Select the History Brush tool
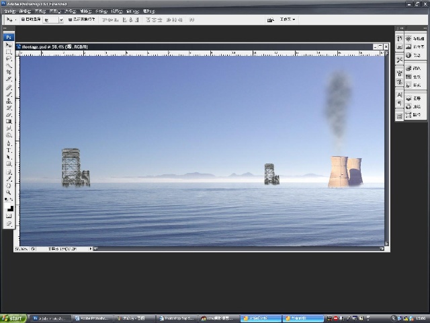The image size is (430, 323). pos(9,108)
